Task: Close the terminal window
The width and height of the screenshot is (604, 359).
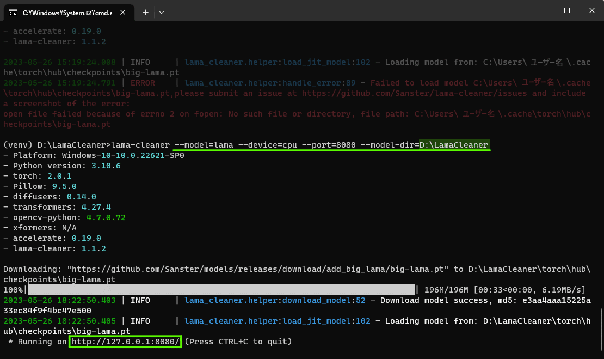Action: click(591, 10)
